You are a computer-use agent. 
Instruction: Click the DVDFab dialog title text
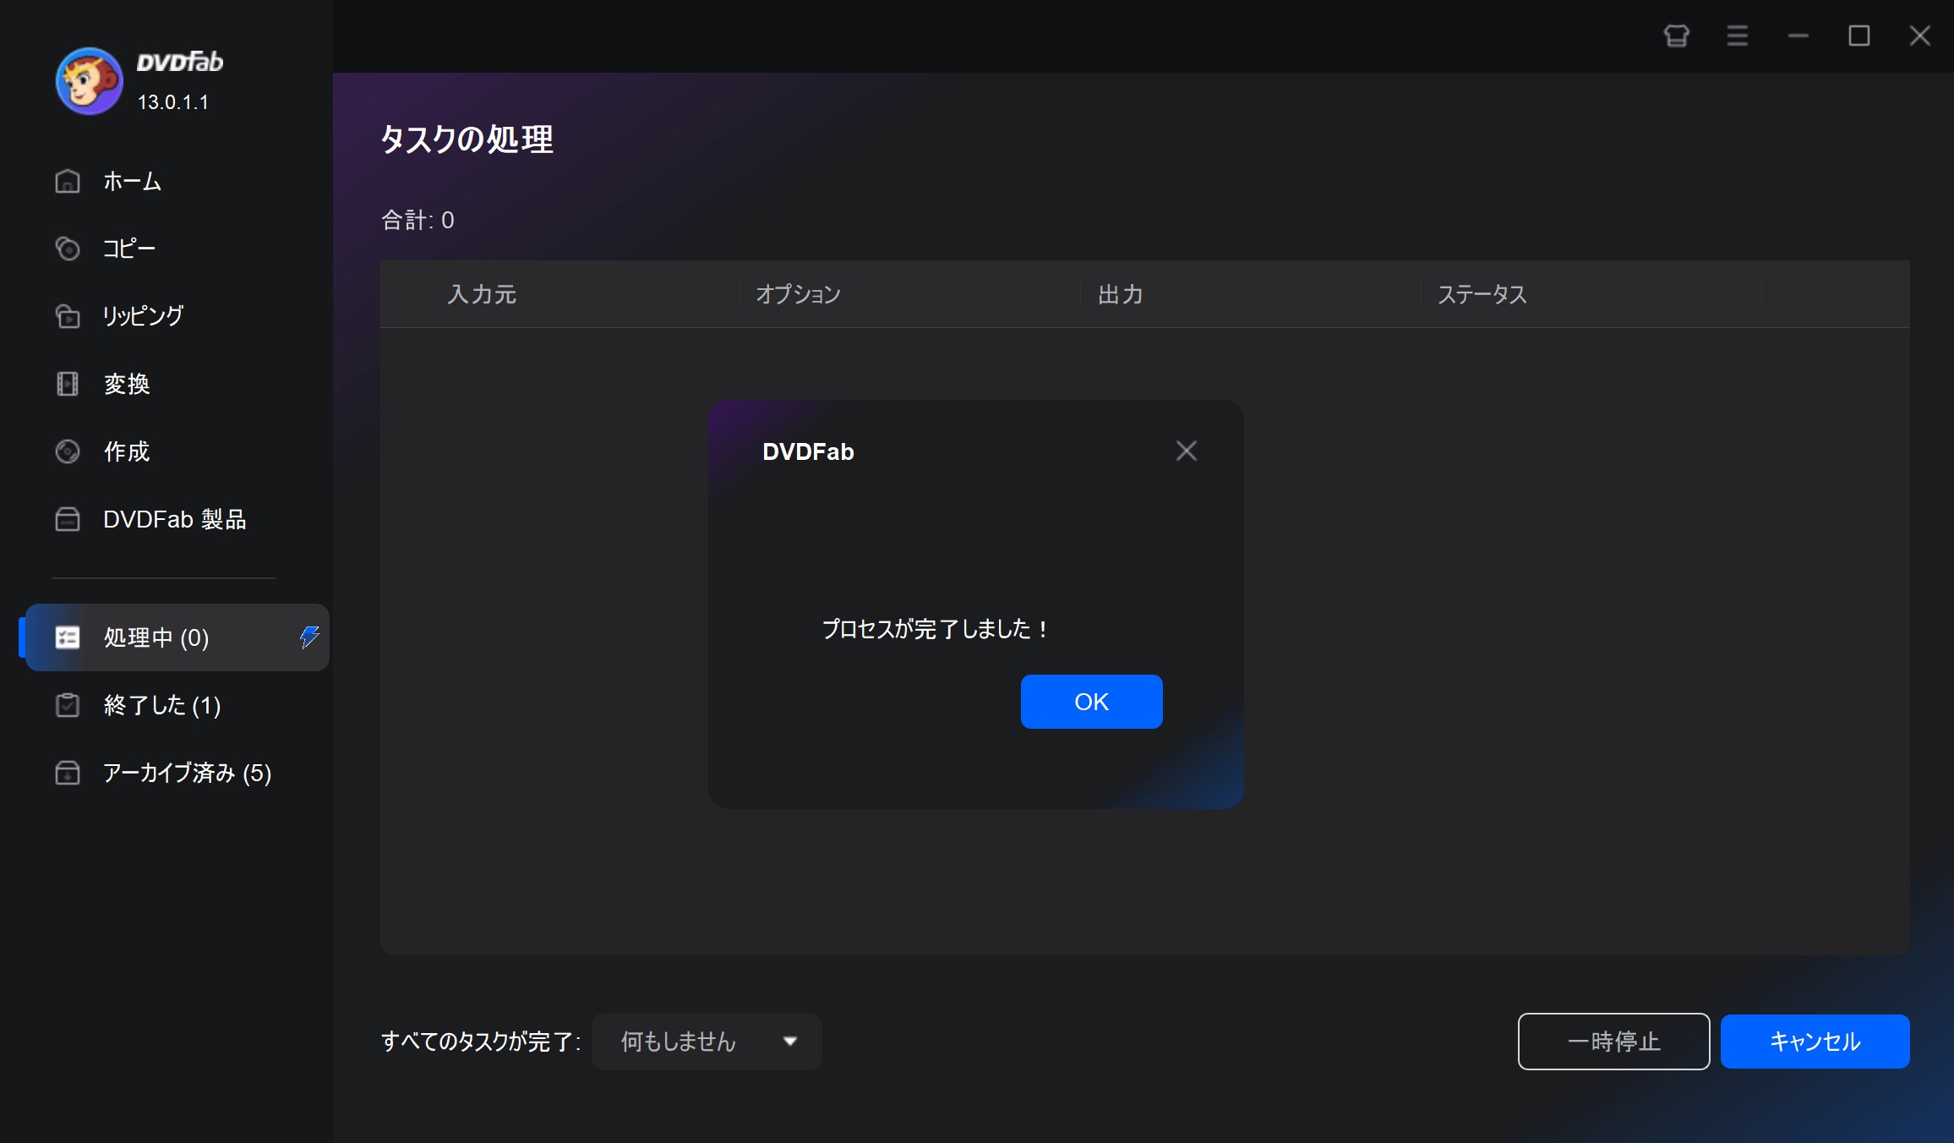click(808, 451)
